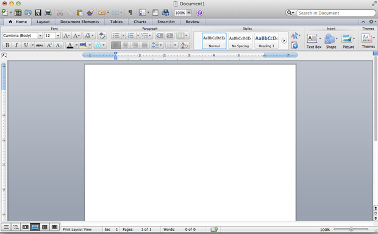This screenshot has width=378, height=234.
Task: Show nonprinting paragraph marks
Action: click(x=130, y=13)
